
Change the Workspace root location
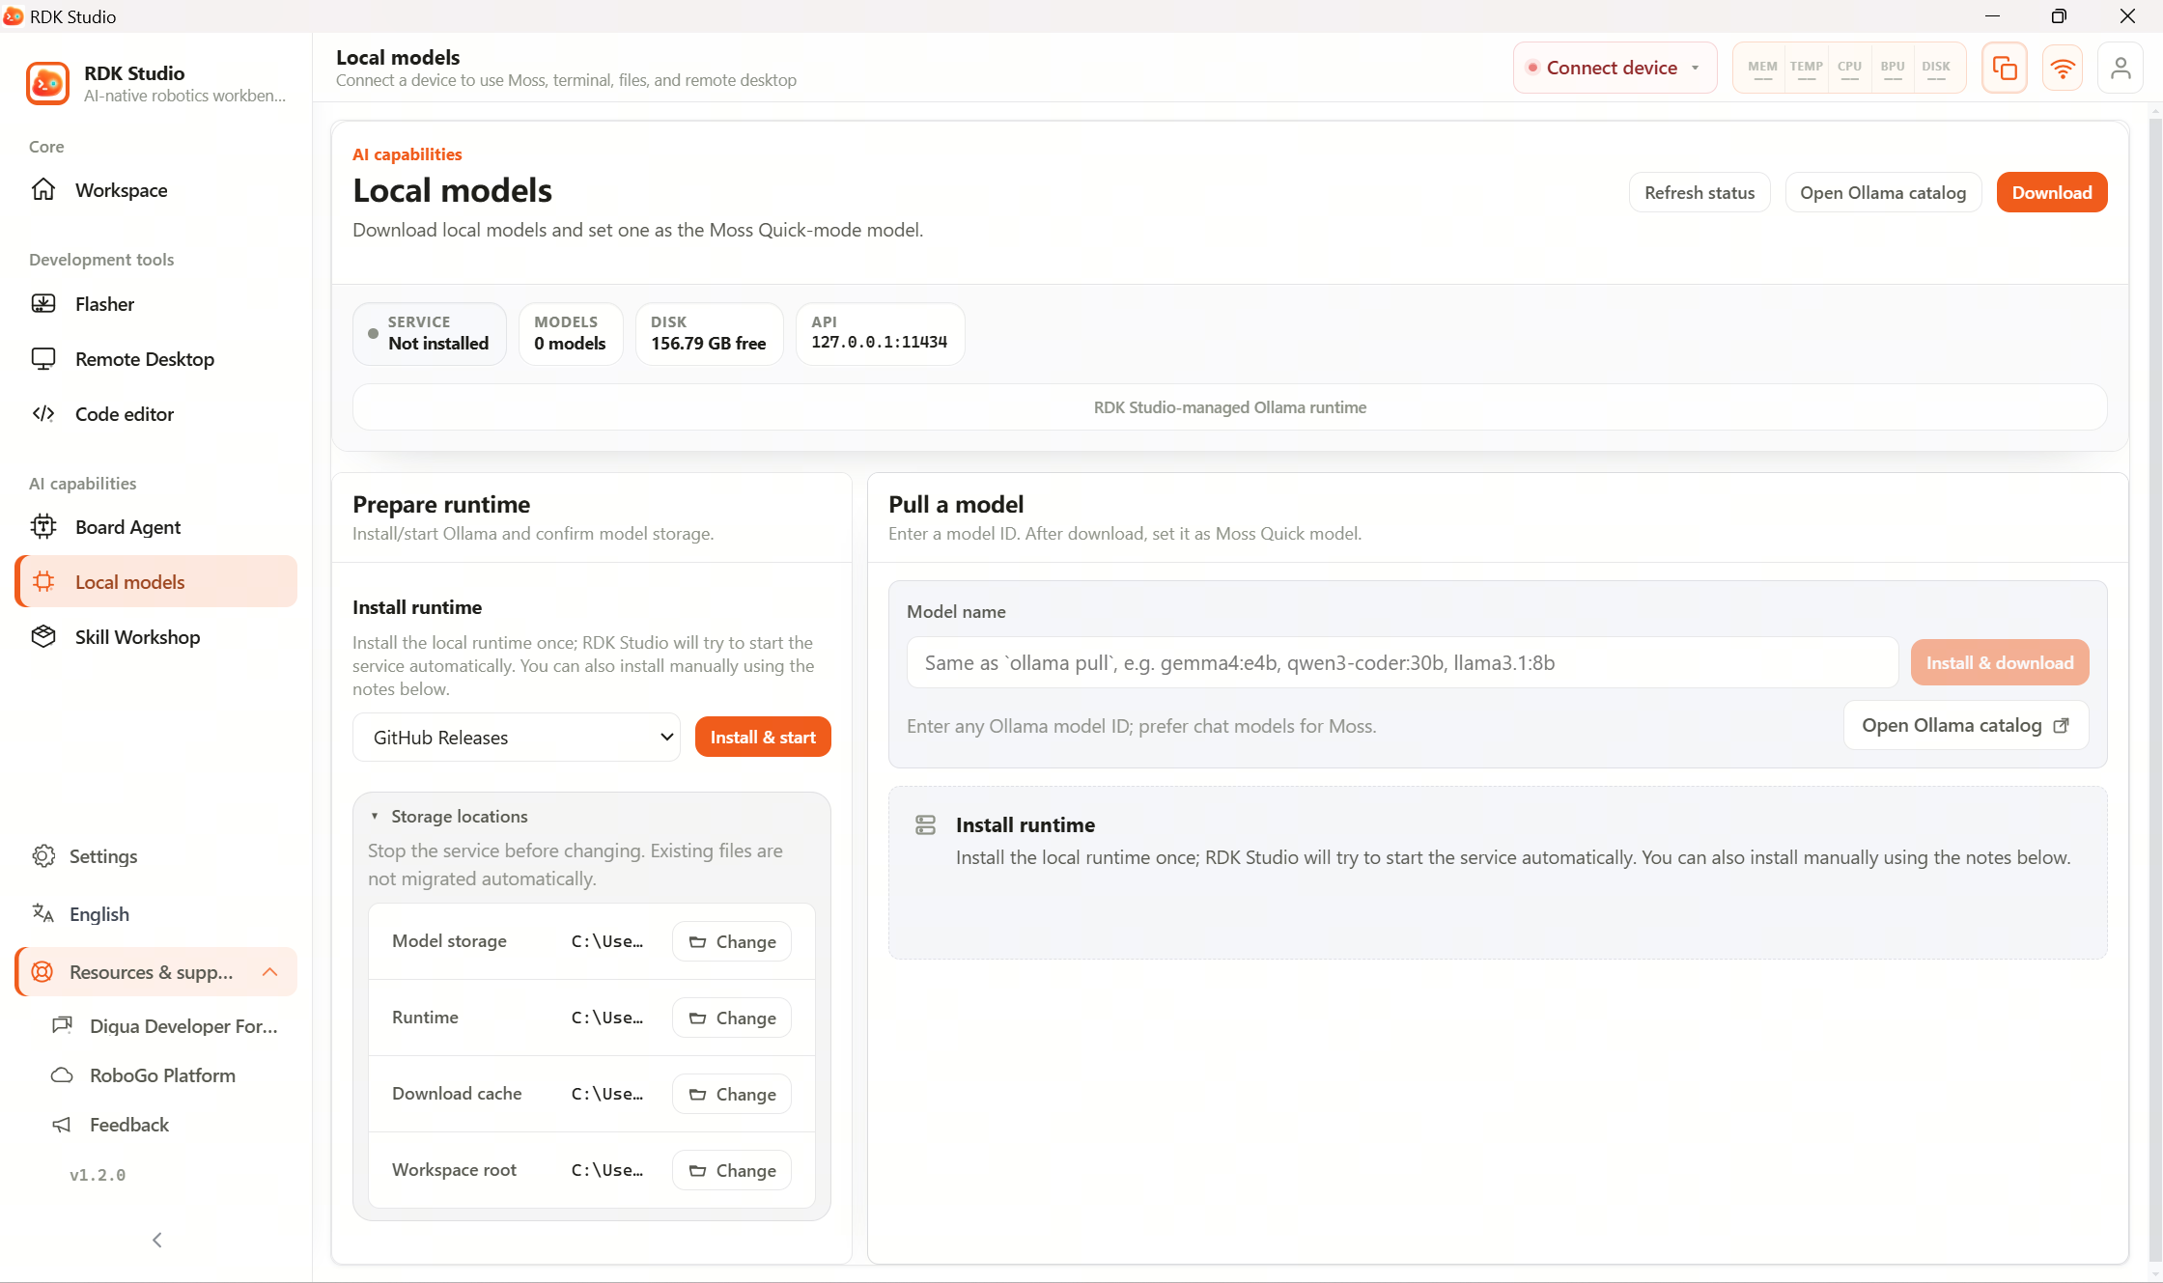tap(732, 1170)
